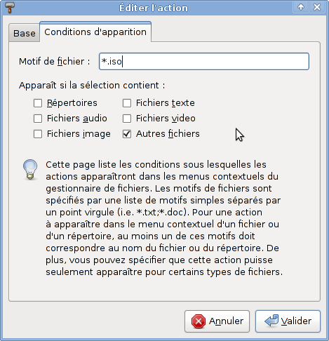Uncheck the Autres fichiers checkbox
The width and height of the screenshot is (329, 341).
(x=127, y=134)
